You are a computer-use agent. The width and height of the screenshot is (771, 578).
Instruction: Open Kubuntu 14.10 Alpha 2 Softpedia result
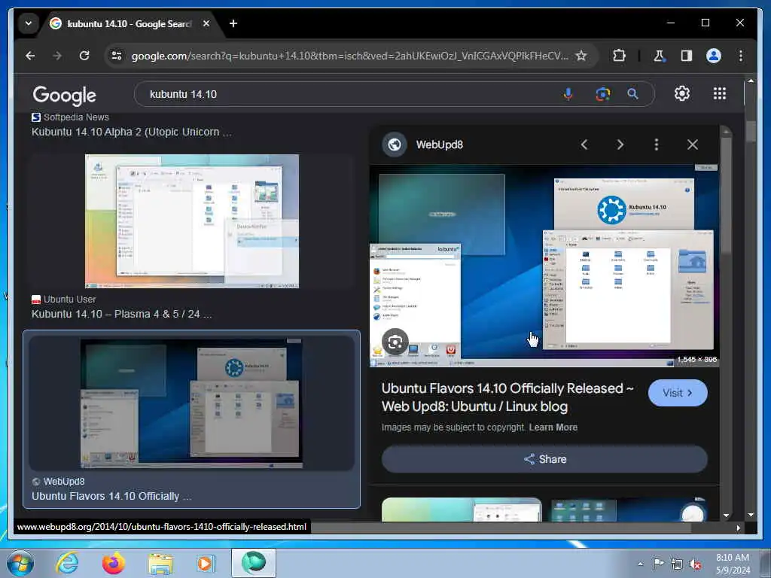131,132
